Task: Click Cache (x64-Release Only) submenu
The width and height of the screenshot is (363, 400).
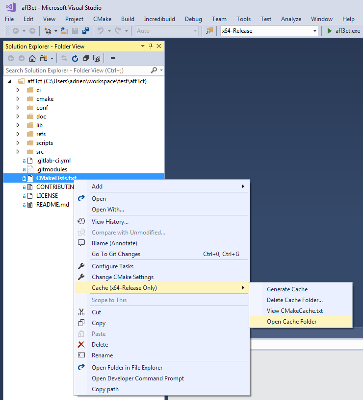Action: point(162,288)
